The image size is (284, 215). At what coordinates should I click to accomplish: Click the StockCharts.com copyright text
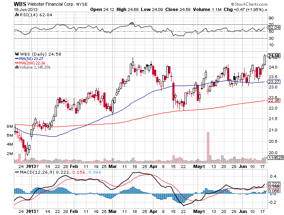(249, 4)
